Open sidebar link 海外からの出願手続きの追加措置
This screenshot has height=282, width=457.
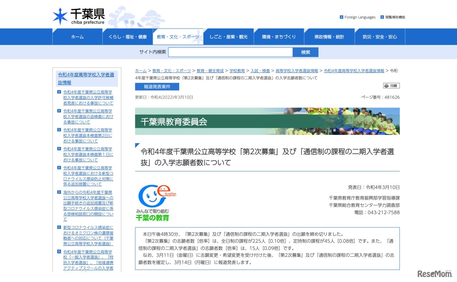click(88, 206)
